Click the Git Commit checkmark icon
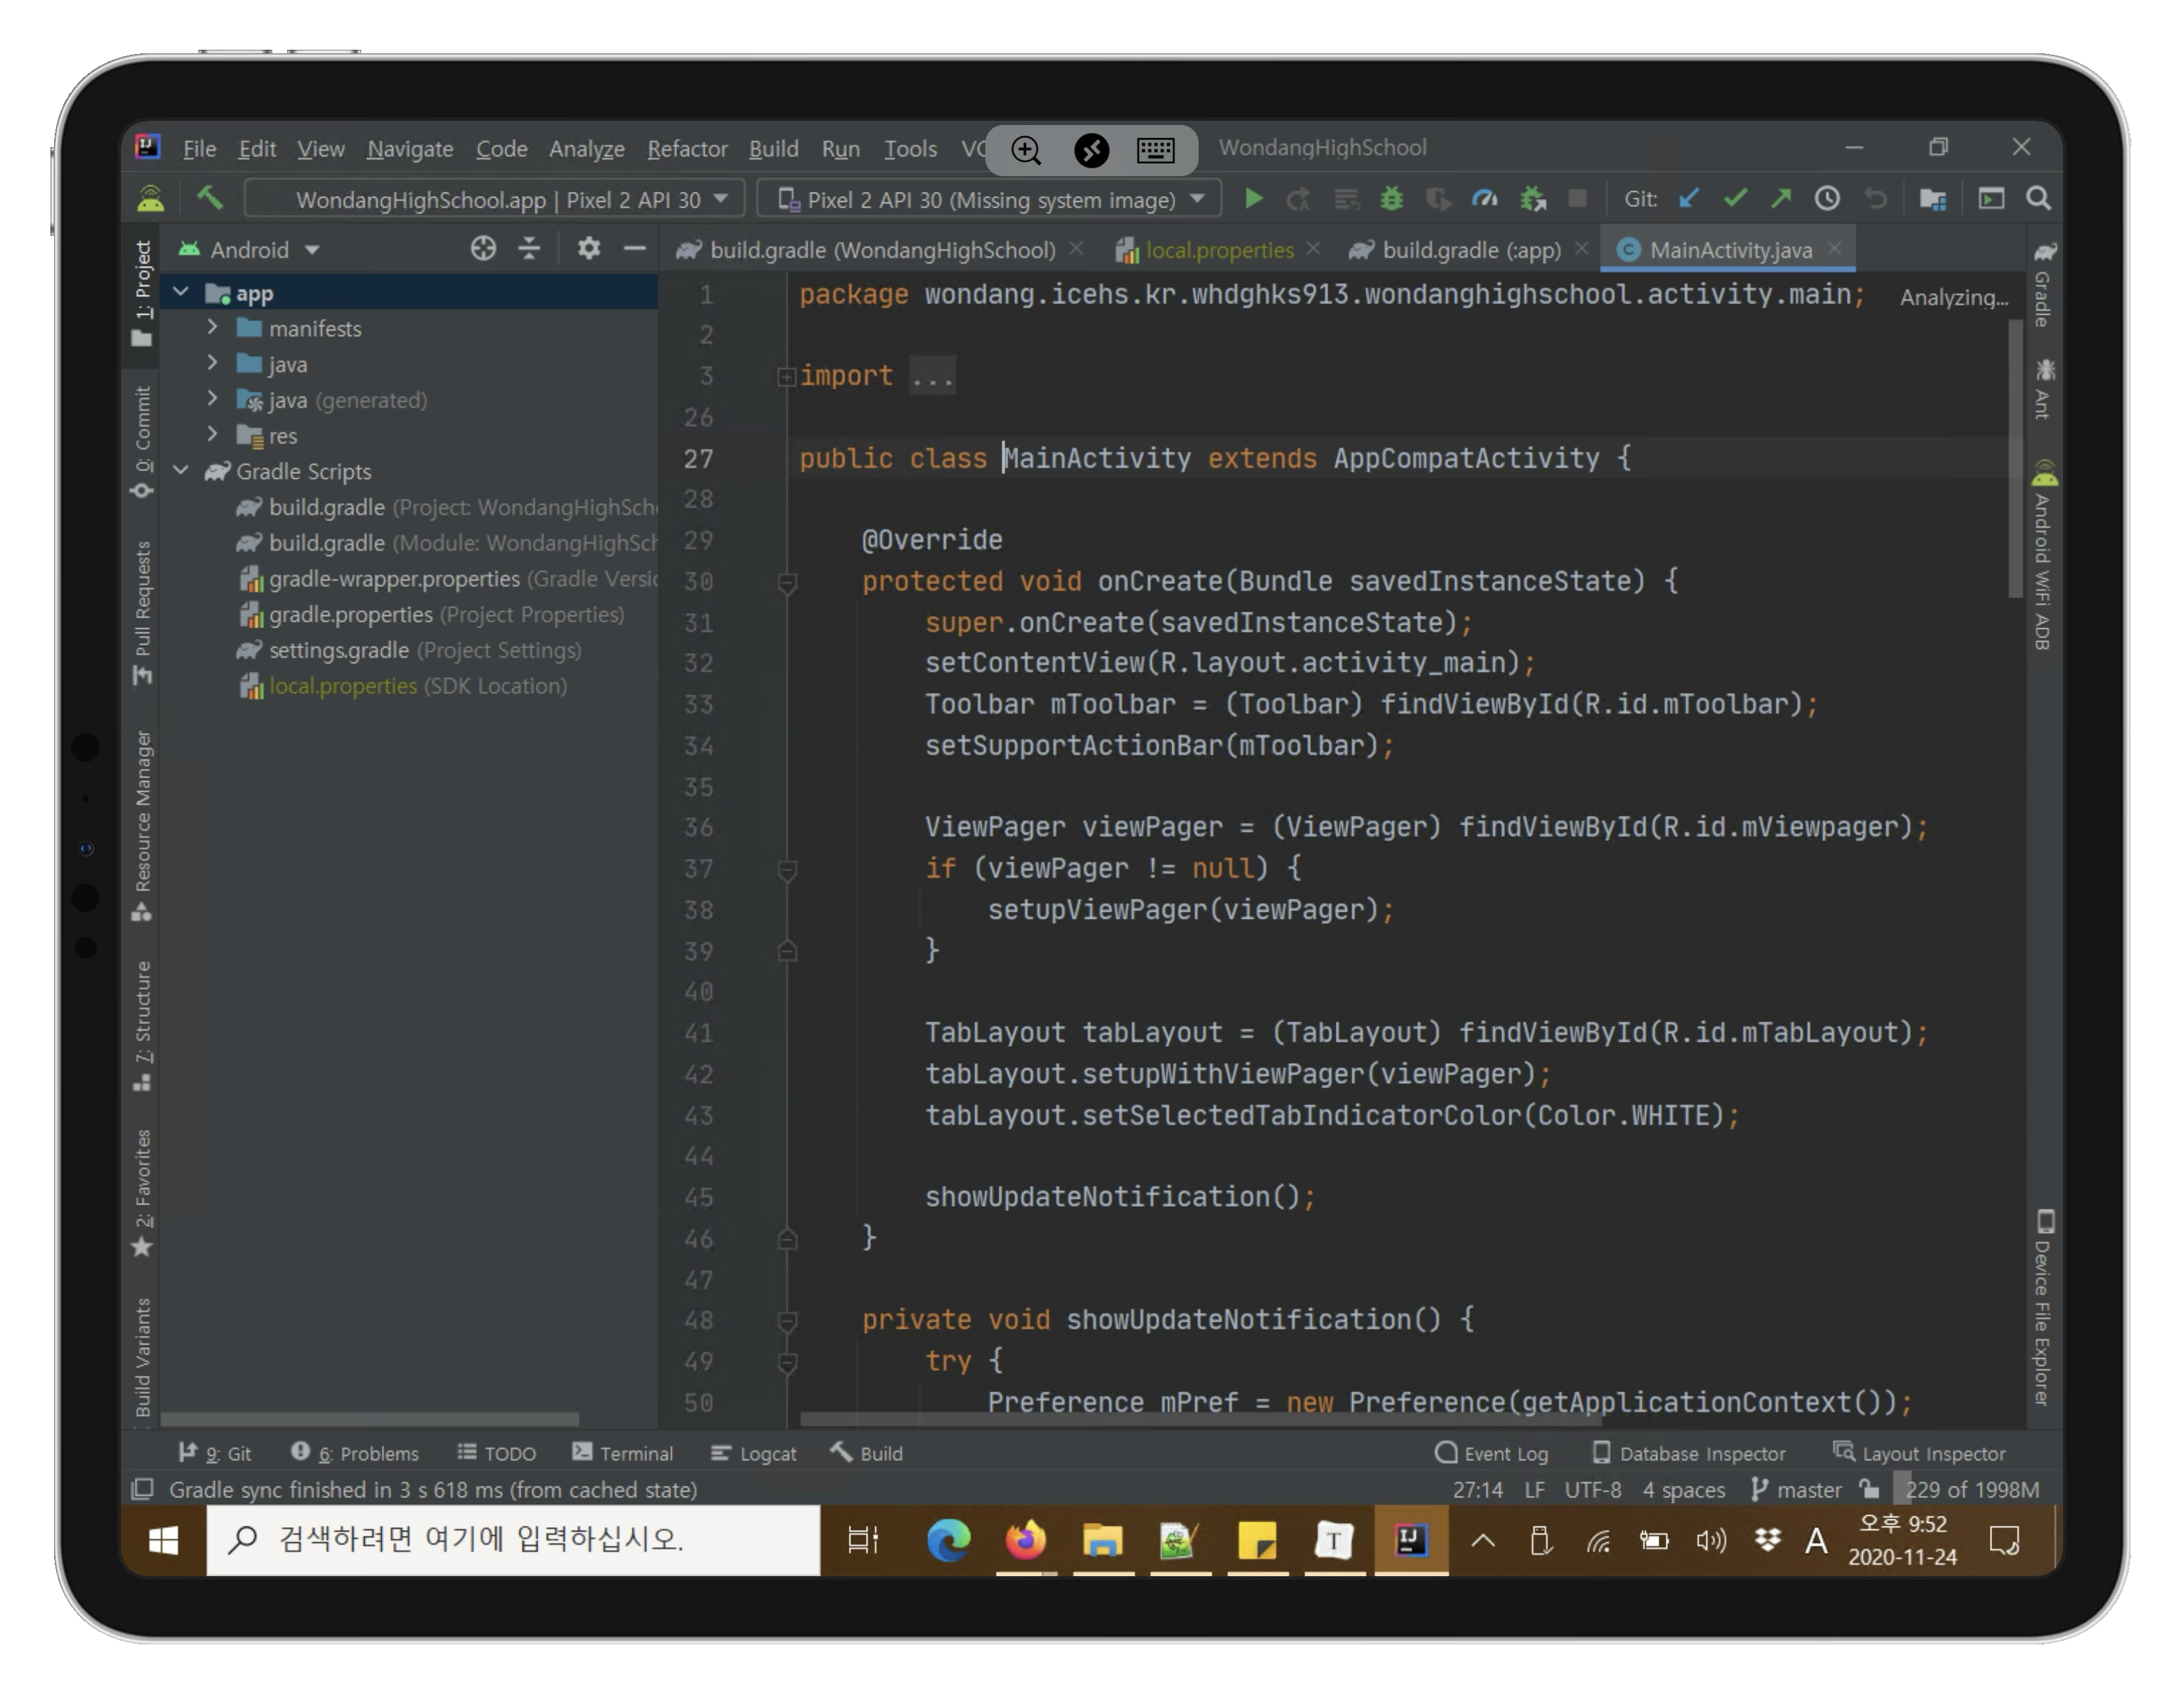Screen dimensions: 2184x1697 1735,199
